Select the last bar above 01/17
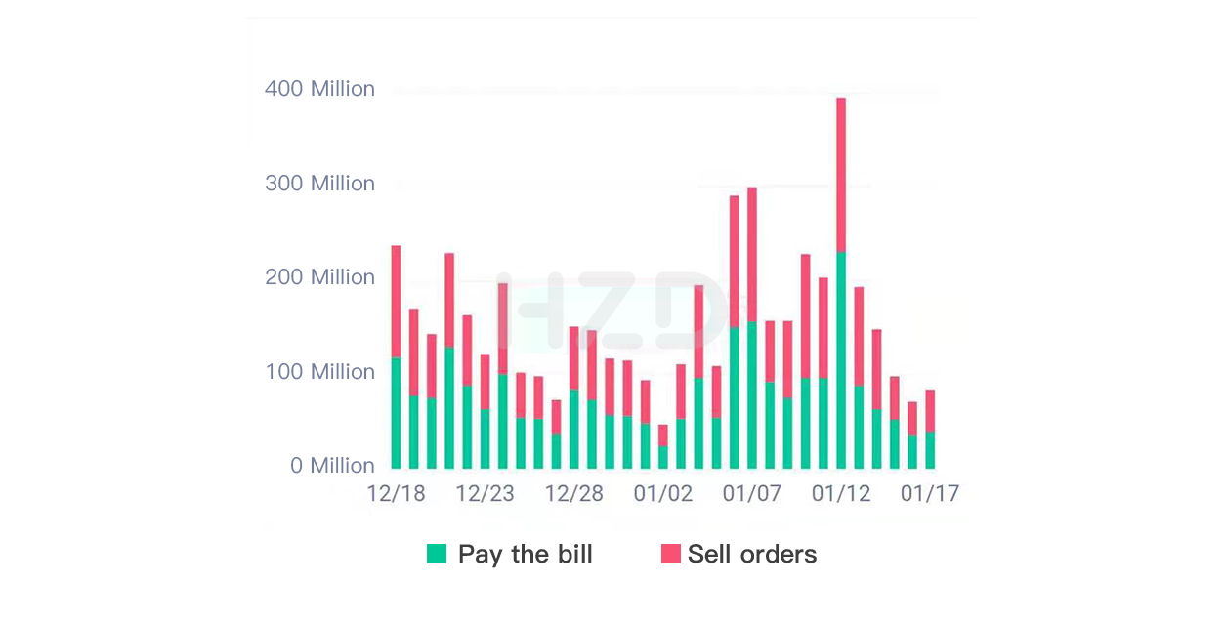The height and width of the screenshot is (626, 1225). [x=930, y=429]
